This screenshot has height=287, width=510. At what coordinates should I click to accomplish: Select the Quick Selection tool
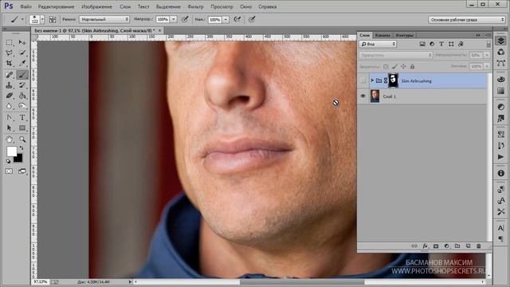pyautogui.click(x=22, y=53)
